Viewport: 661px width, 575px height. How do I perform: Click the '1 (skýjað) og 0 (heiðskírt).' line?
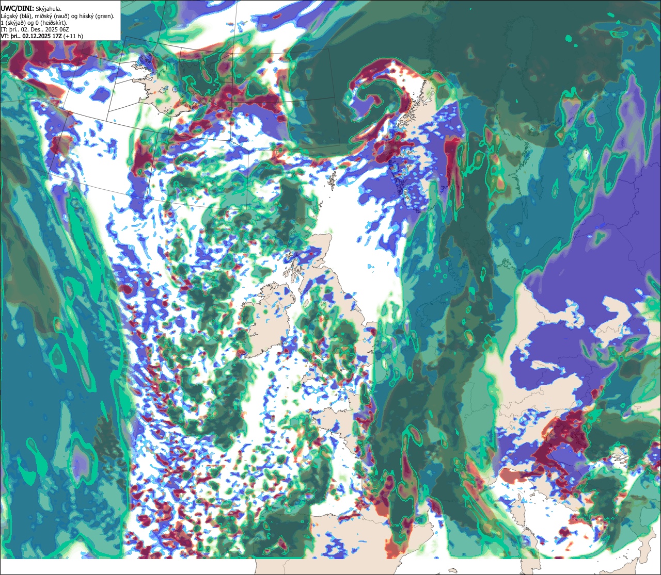(x=34, y=23)
